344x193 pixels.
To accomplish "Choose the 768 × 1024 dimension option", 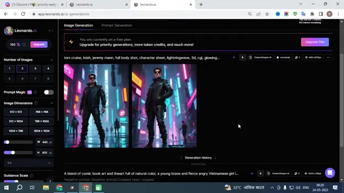I will click(42, 121).
